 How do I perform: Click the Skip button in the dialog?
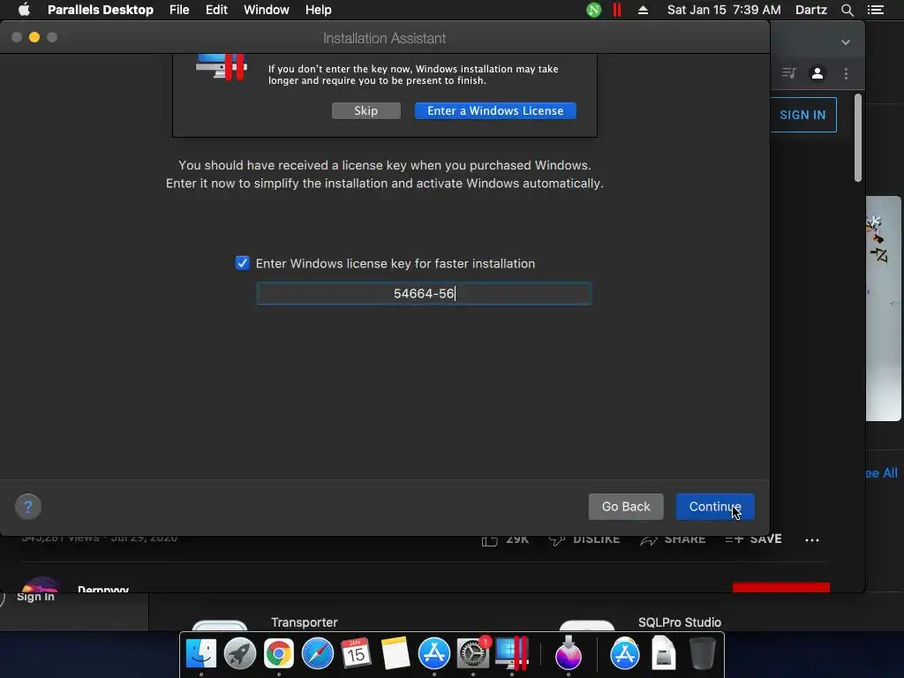point(366,110)
